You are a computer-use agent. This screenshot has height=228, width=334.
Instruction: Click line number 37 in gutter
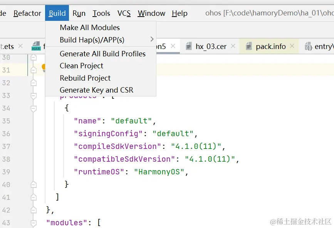(6, 147)
